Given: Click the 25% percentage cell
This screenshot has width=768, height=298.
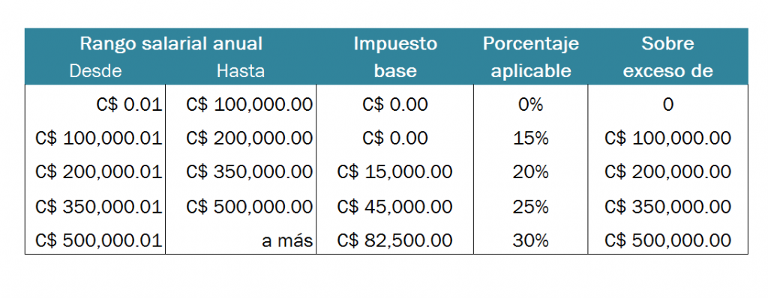Looking at the screenshot, I should [530, 207].
